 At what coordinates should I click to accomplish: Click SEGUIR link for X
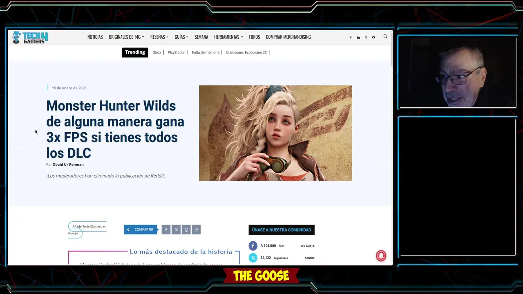pyautogui.click(x=310, y=258)
